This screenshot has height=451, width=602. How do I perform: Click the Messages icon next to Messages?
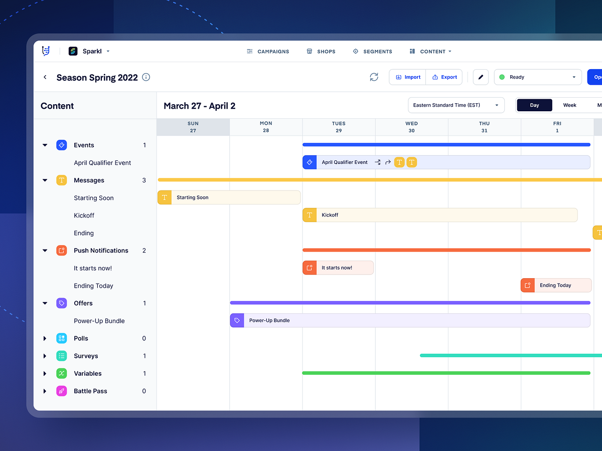coord(61,180)
